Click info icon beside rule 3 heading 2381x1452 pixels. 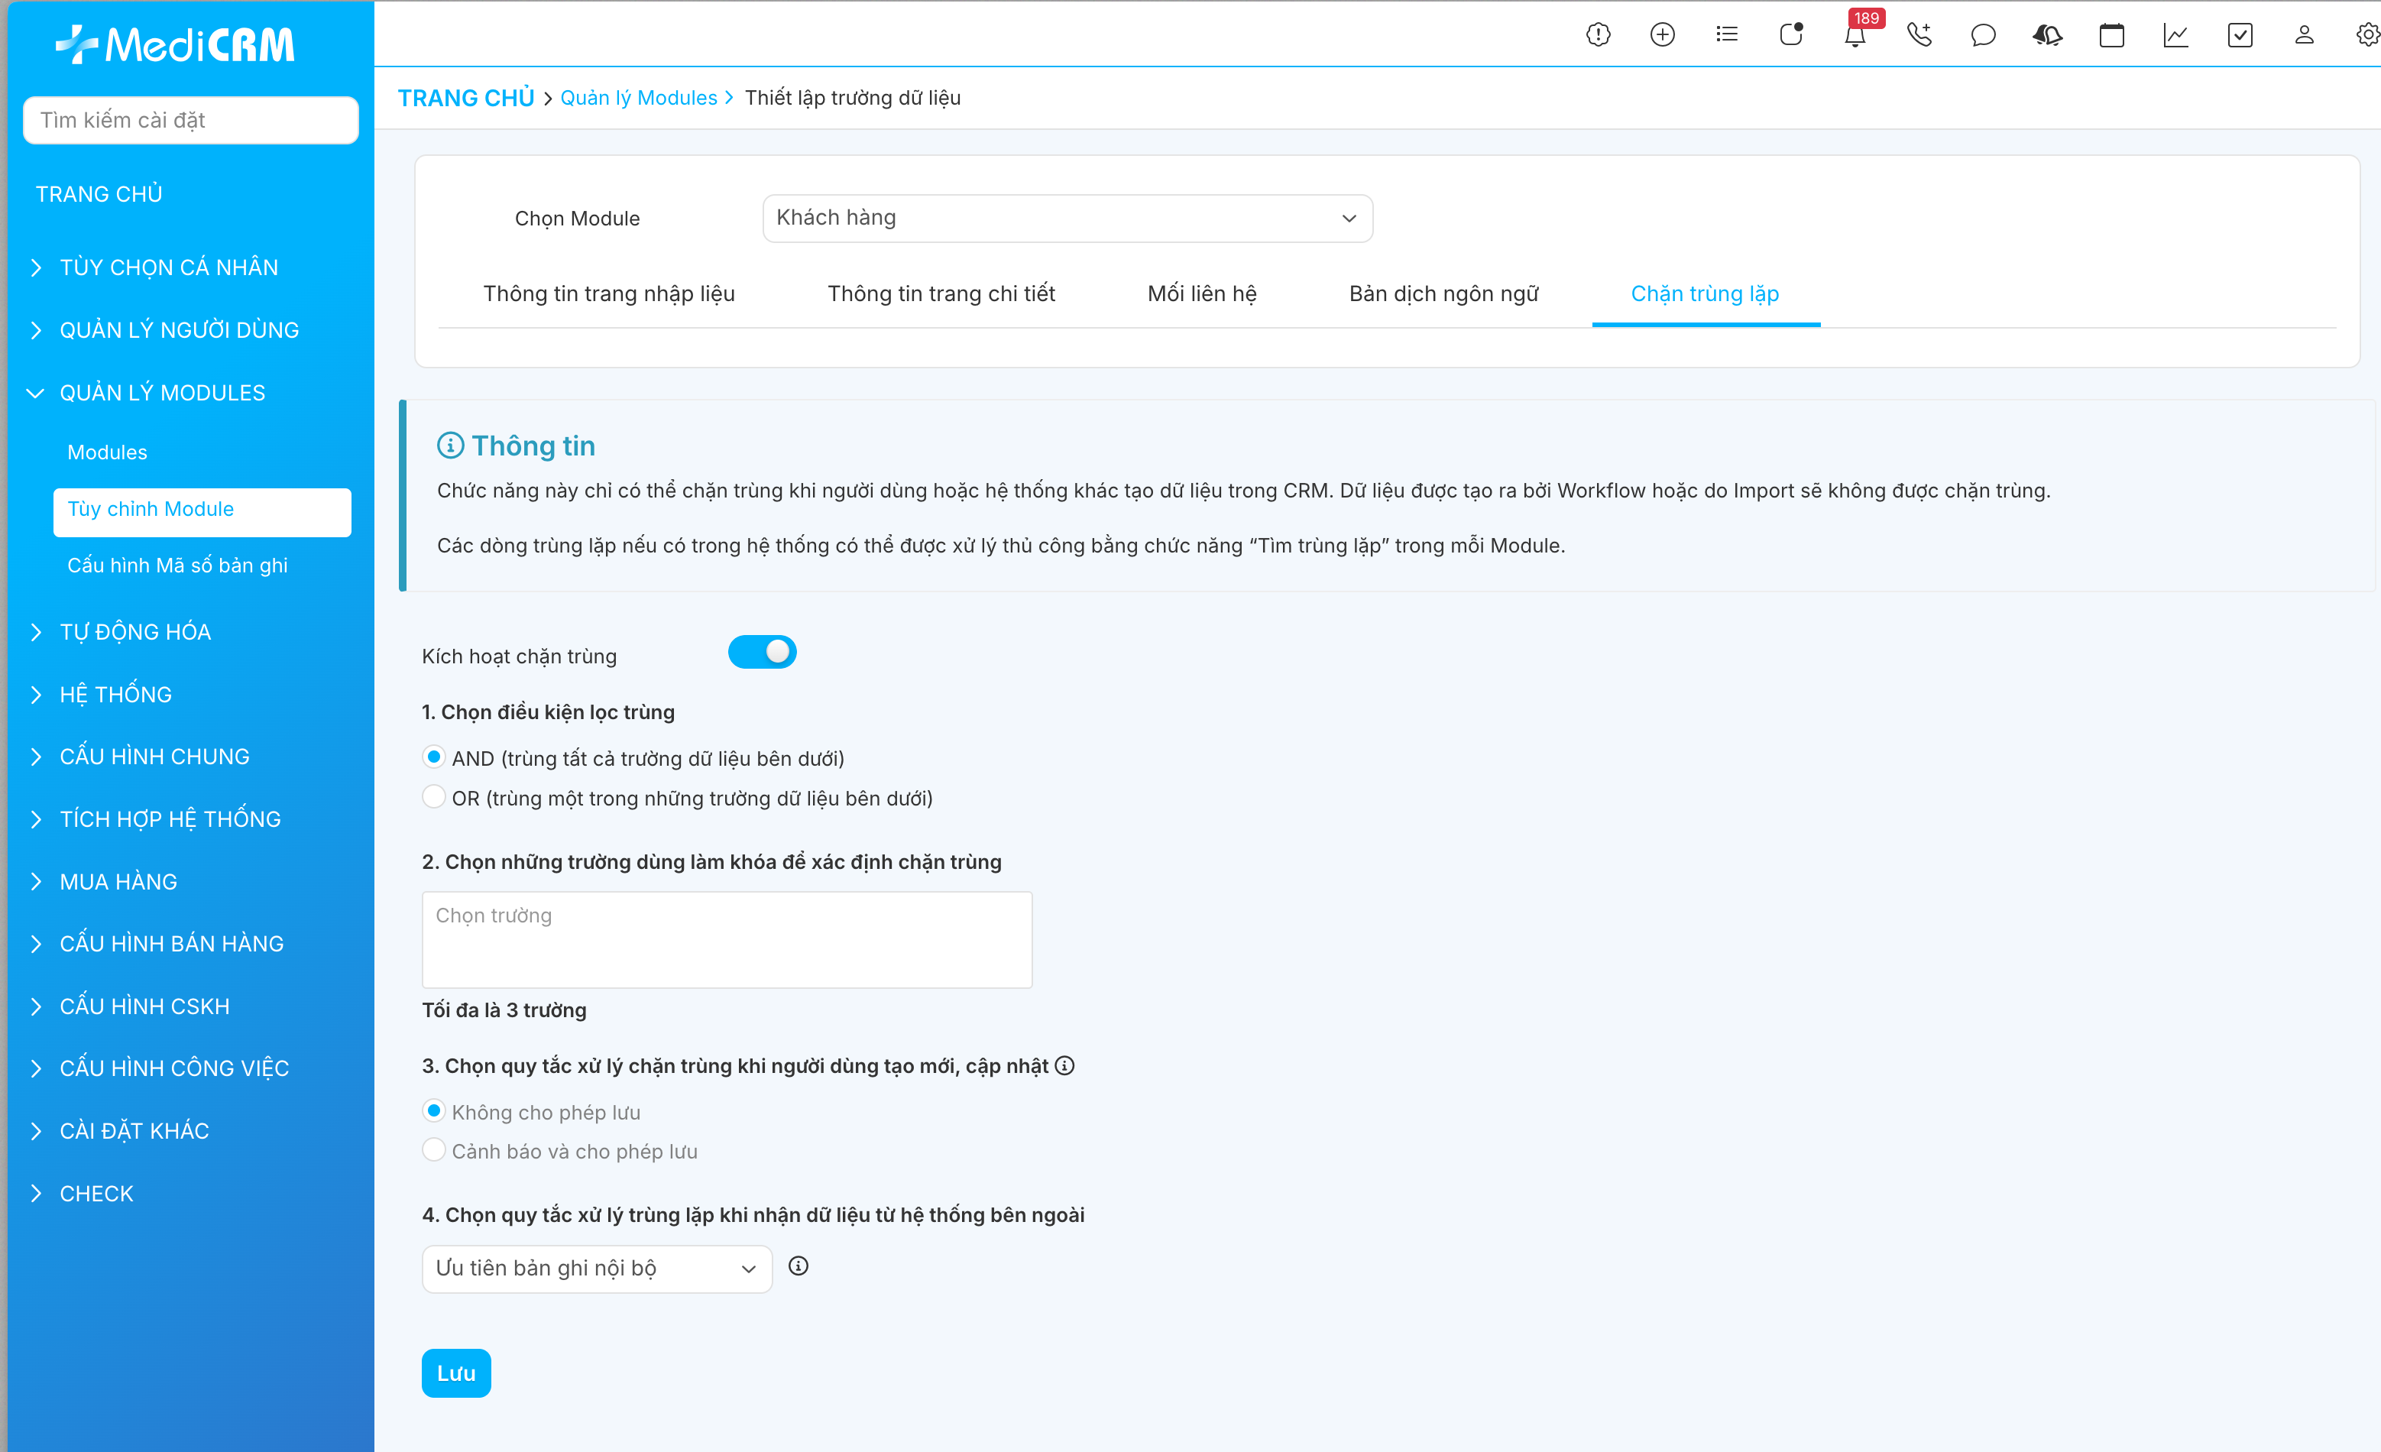[1064, 1065]
